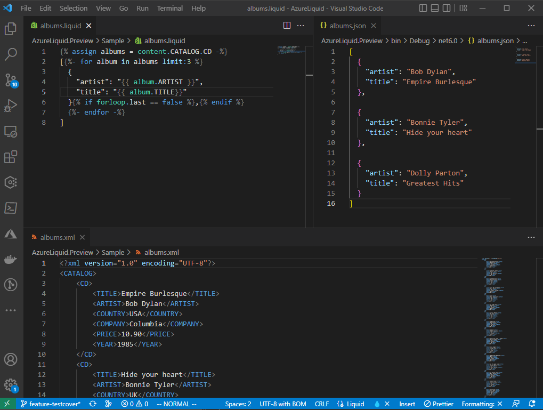The width and height of the screenshot is (543, 410).
Task: Open the Terminal menu
Action: pos(169,8)
